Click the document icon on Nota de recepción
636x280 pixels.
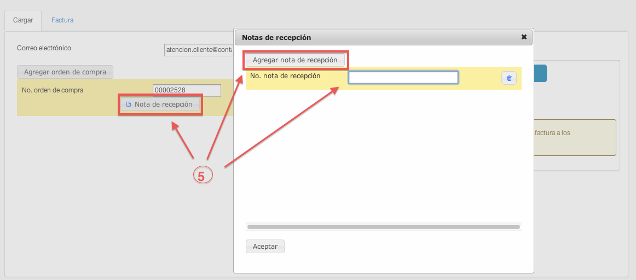click(129, 104)
